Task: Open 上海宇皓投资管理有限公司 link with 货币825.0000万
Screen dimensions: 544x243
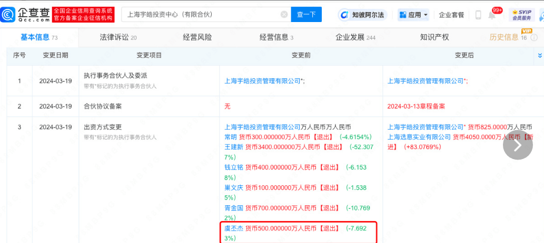Action: [426, 127]
